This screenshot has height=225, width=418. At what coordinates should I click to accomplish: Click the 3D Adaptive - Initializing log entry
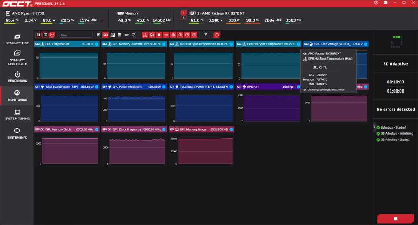point(397,133)
